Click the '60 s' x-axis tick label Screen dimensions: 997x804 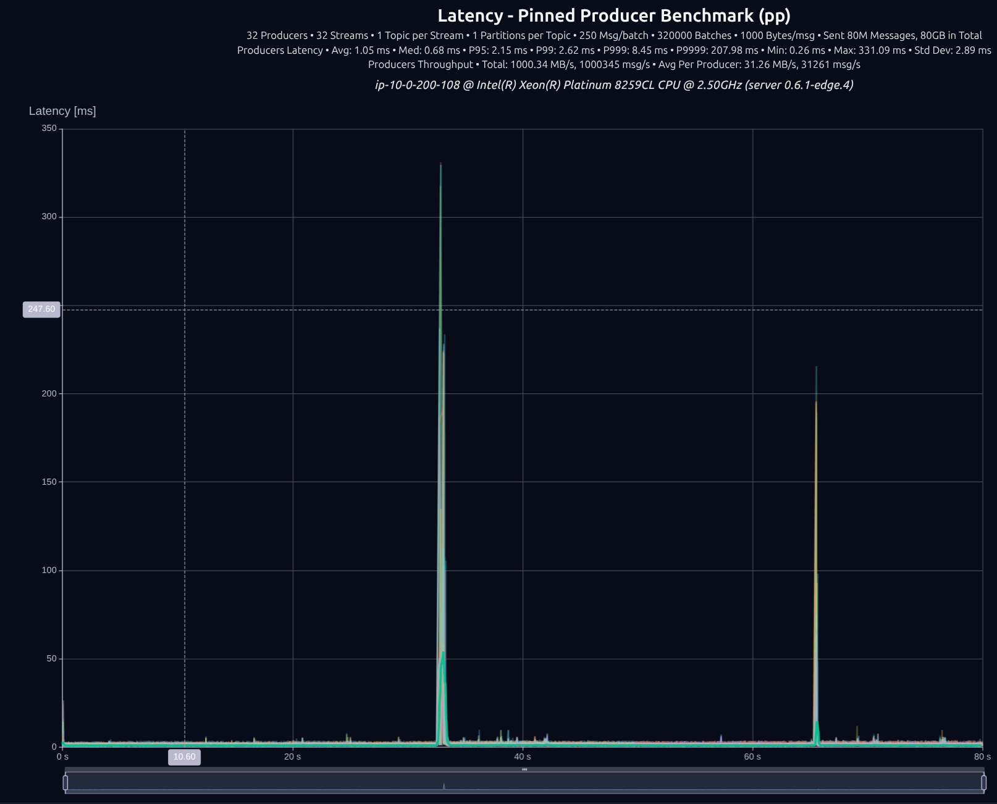[x=752, y=757]
